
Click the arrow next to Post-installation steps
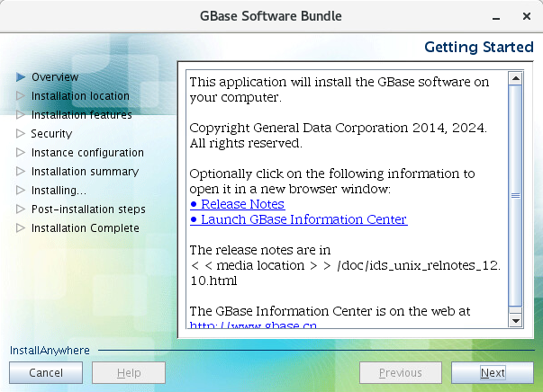21,209
